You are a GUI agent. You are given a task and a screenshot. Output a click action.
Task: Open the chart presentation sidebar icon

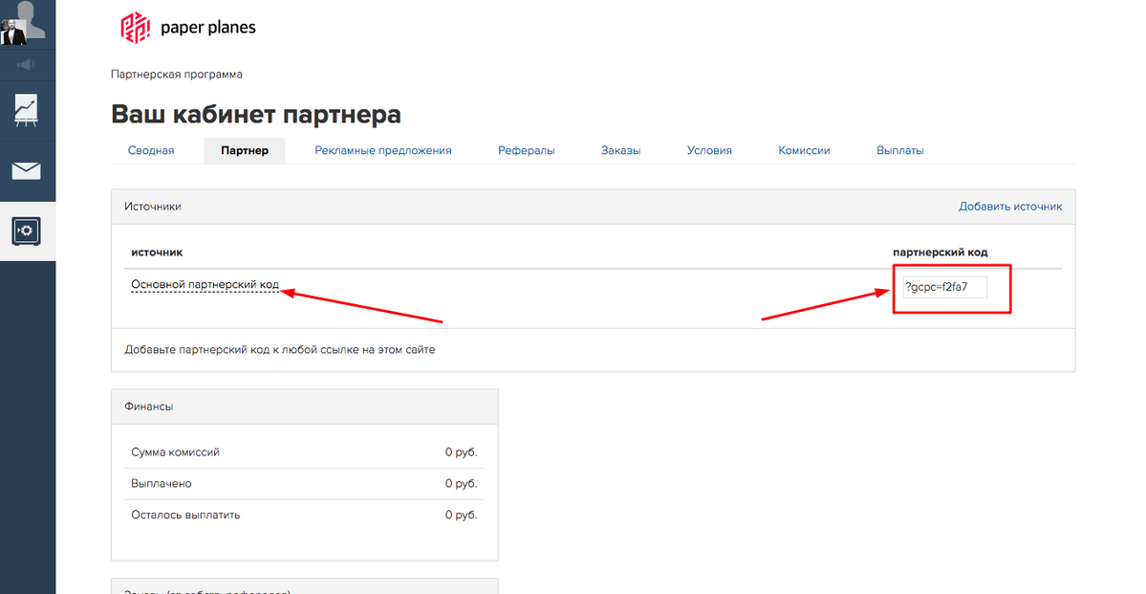(x=27, y=111)
